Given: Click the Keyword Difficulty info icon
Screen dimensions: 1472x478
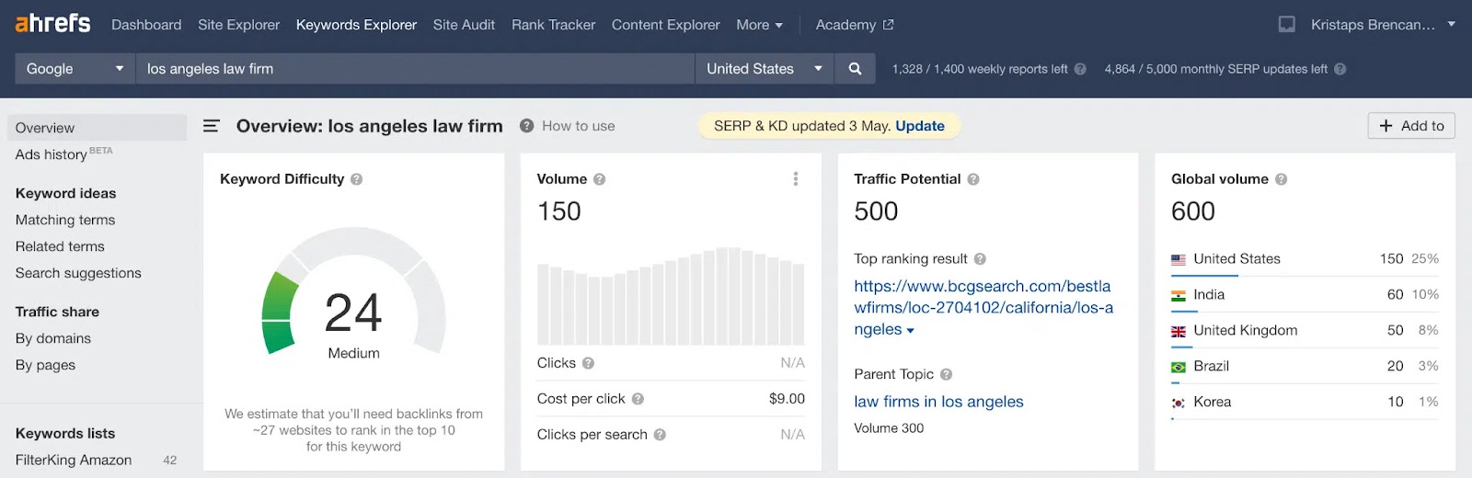Looking at the screenshot, I should (x=356, y=179).
